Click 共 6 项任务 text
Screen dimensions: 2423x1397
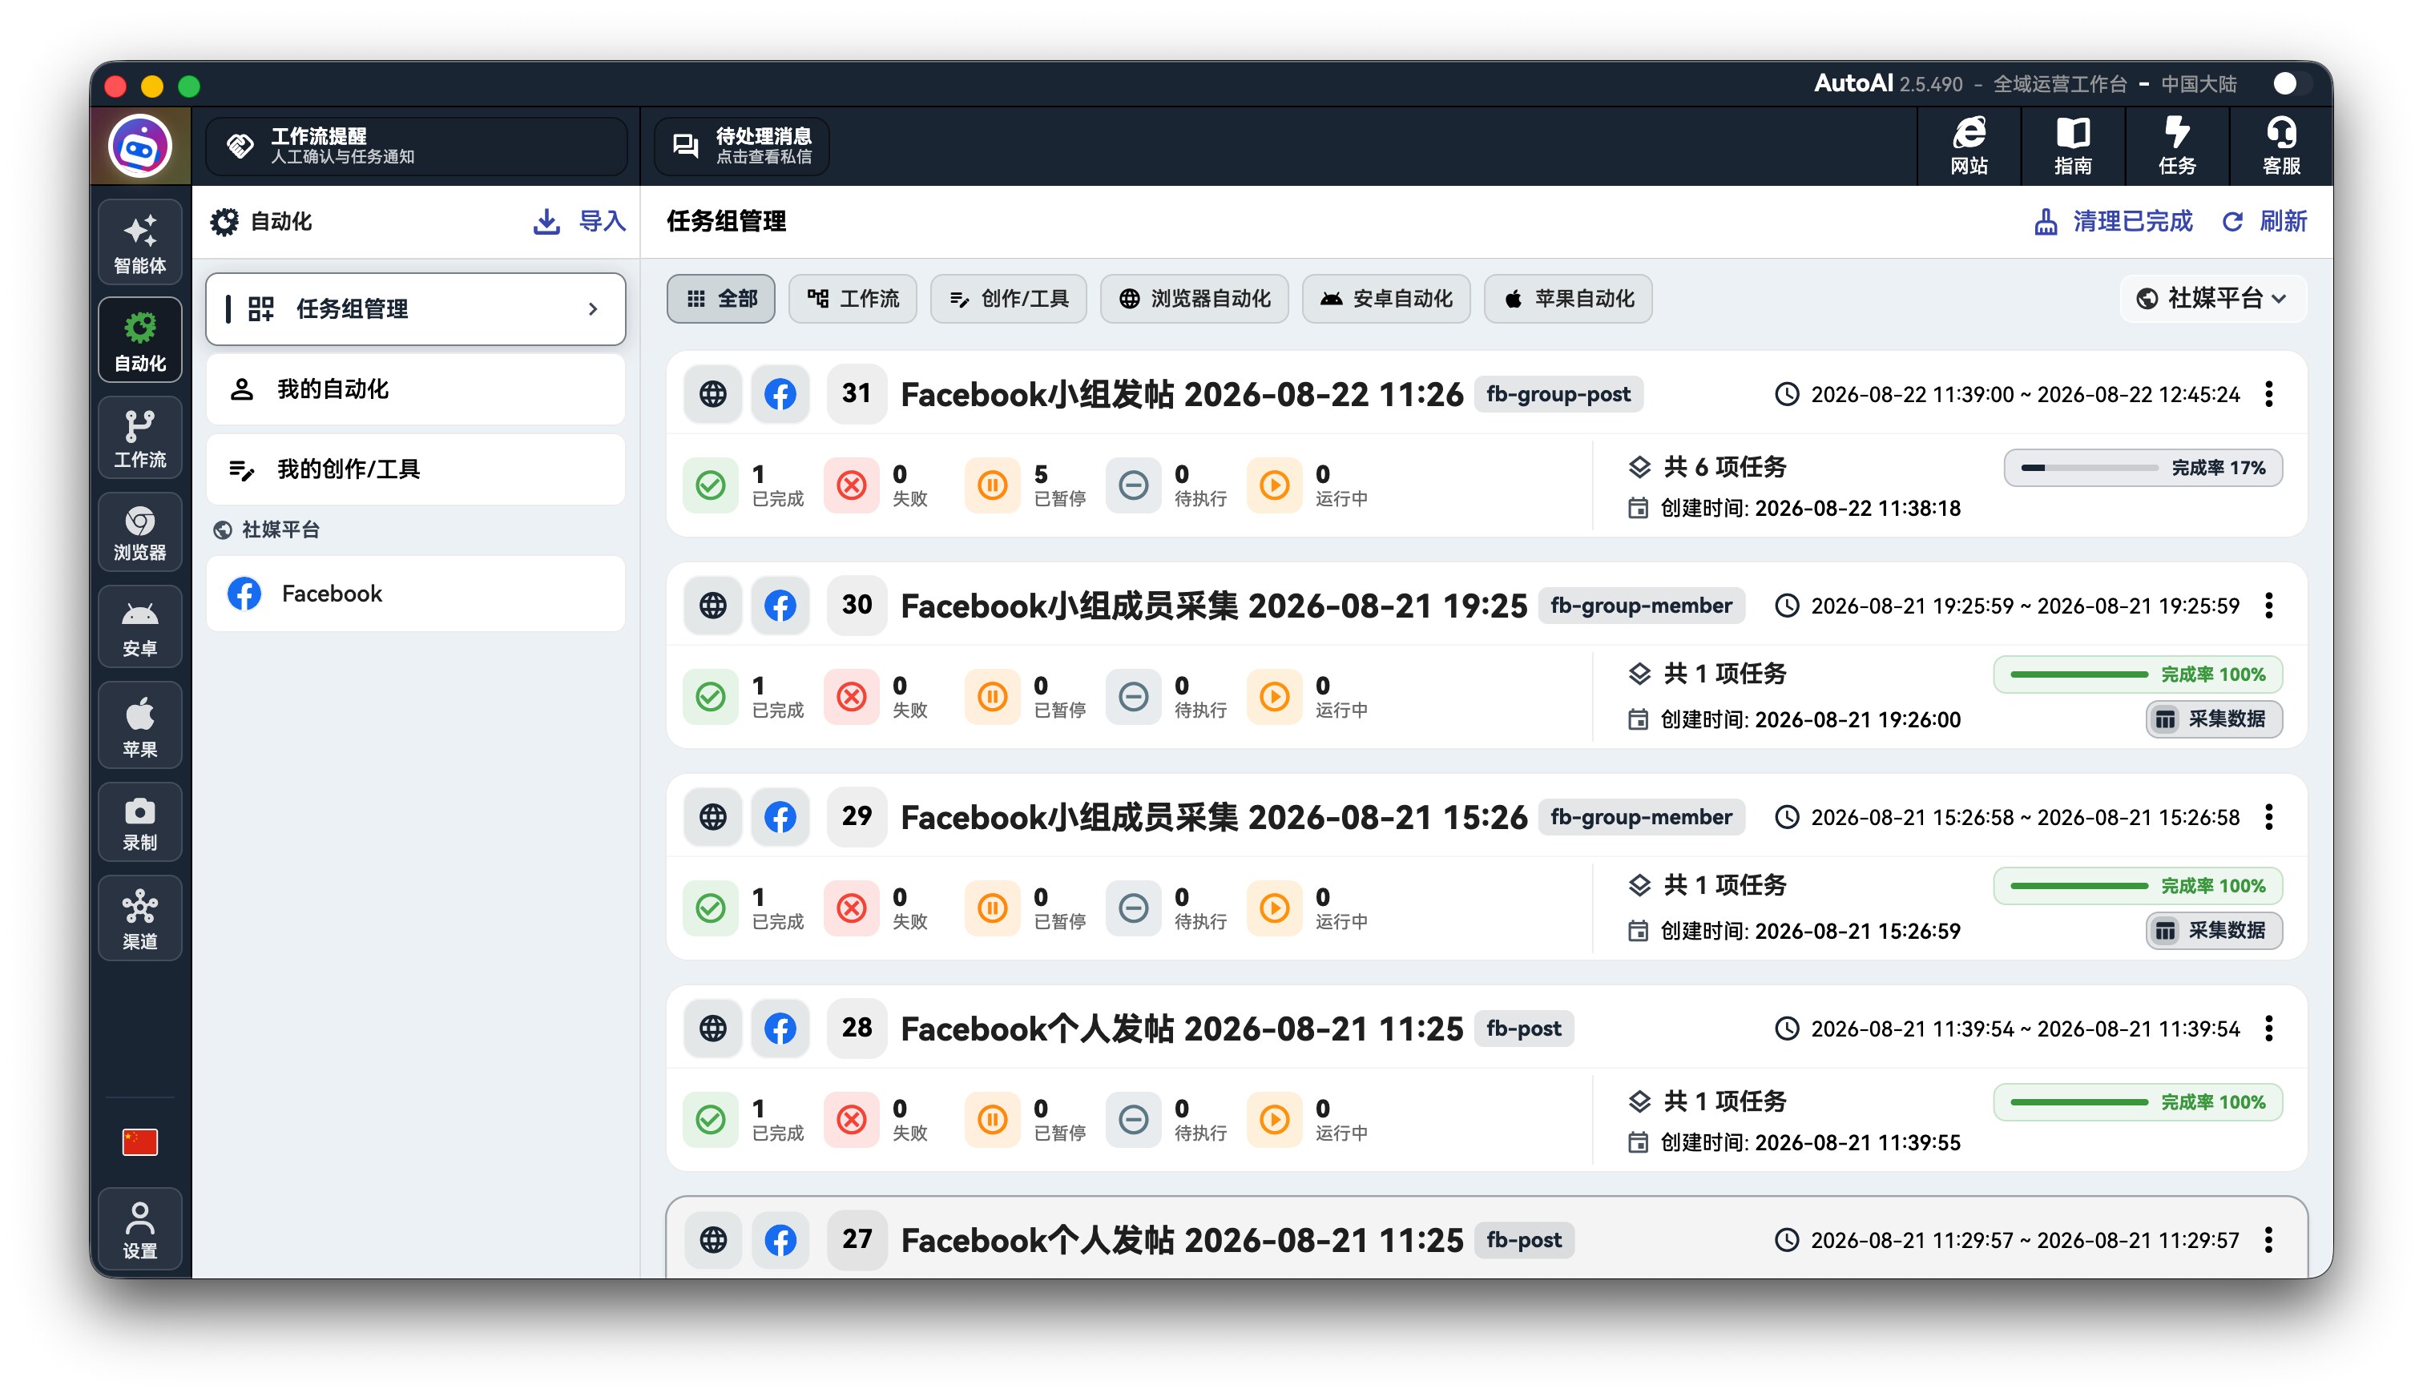click(1724, 467)
